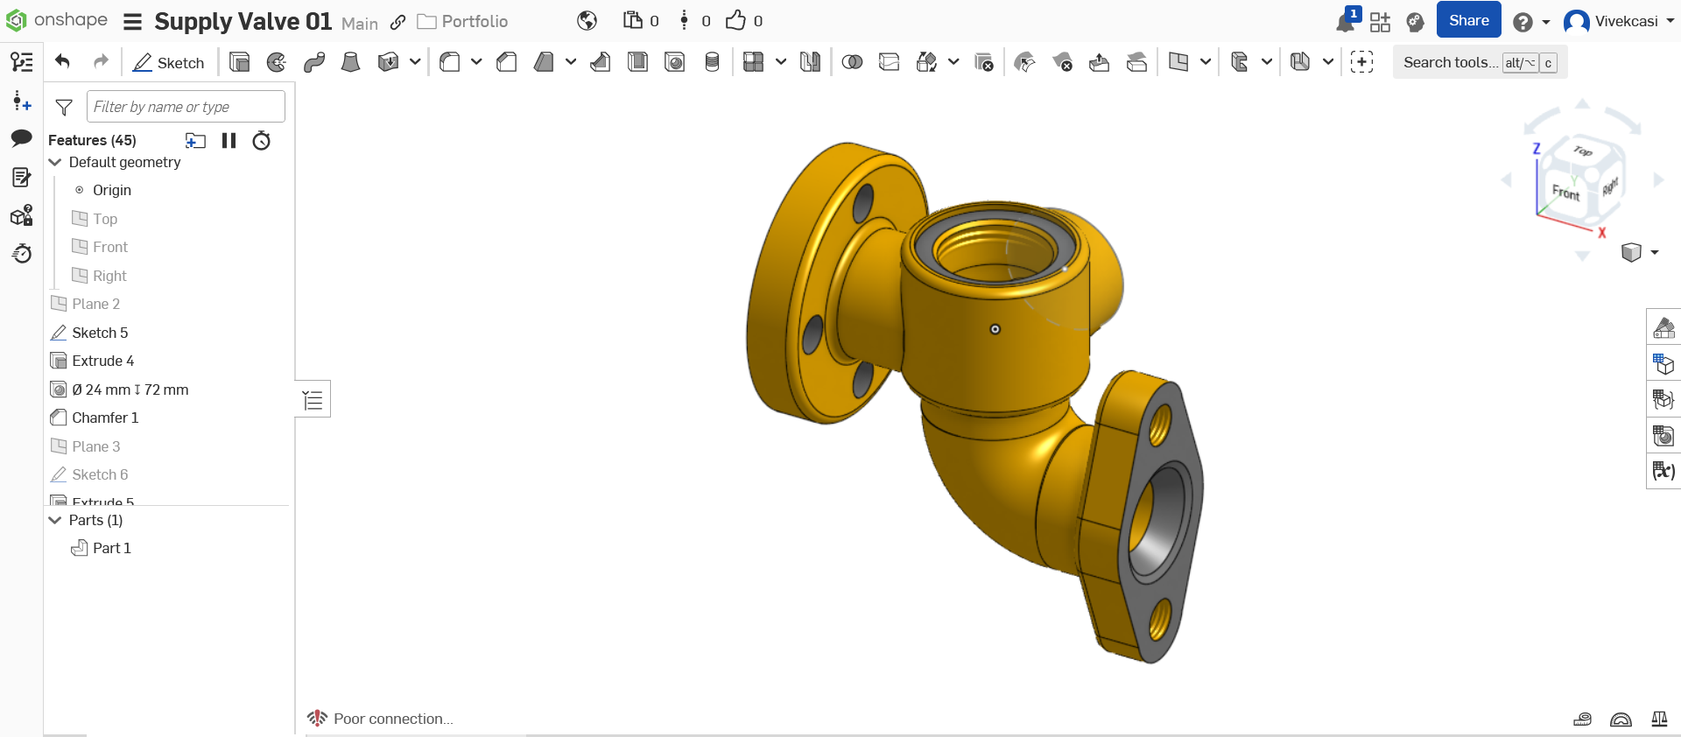Collapse the Default geometry group
The height and width of the screenshot is (737, 1681).
coord(55,162)
